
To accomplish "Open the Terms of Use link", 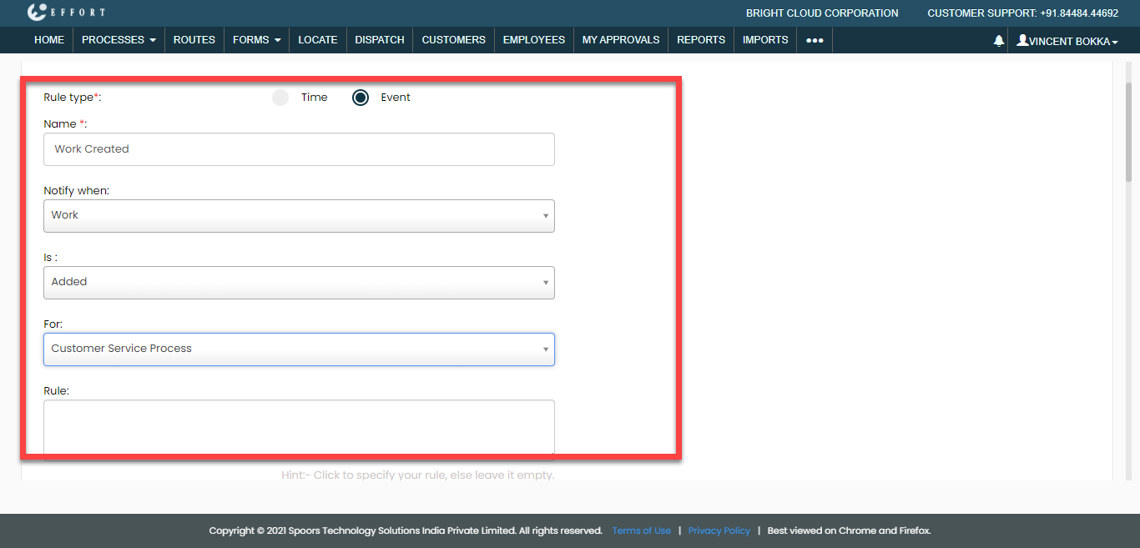I will click(x=641, y=530).
